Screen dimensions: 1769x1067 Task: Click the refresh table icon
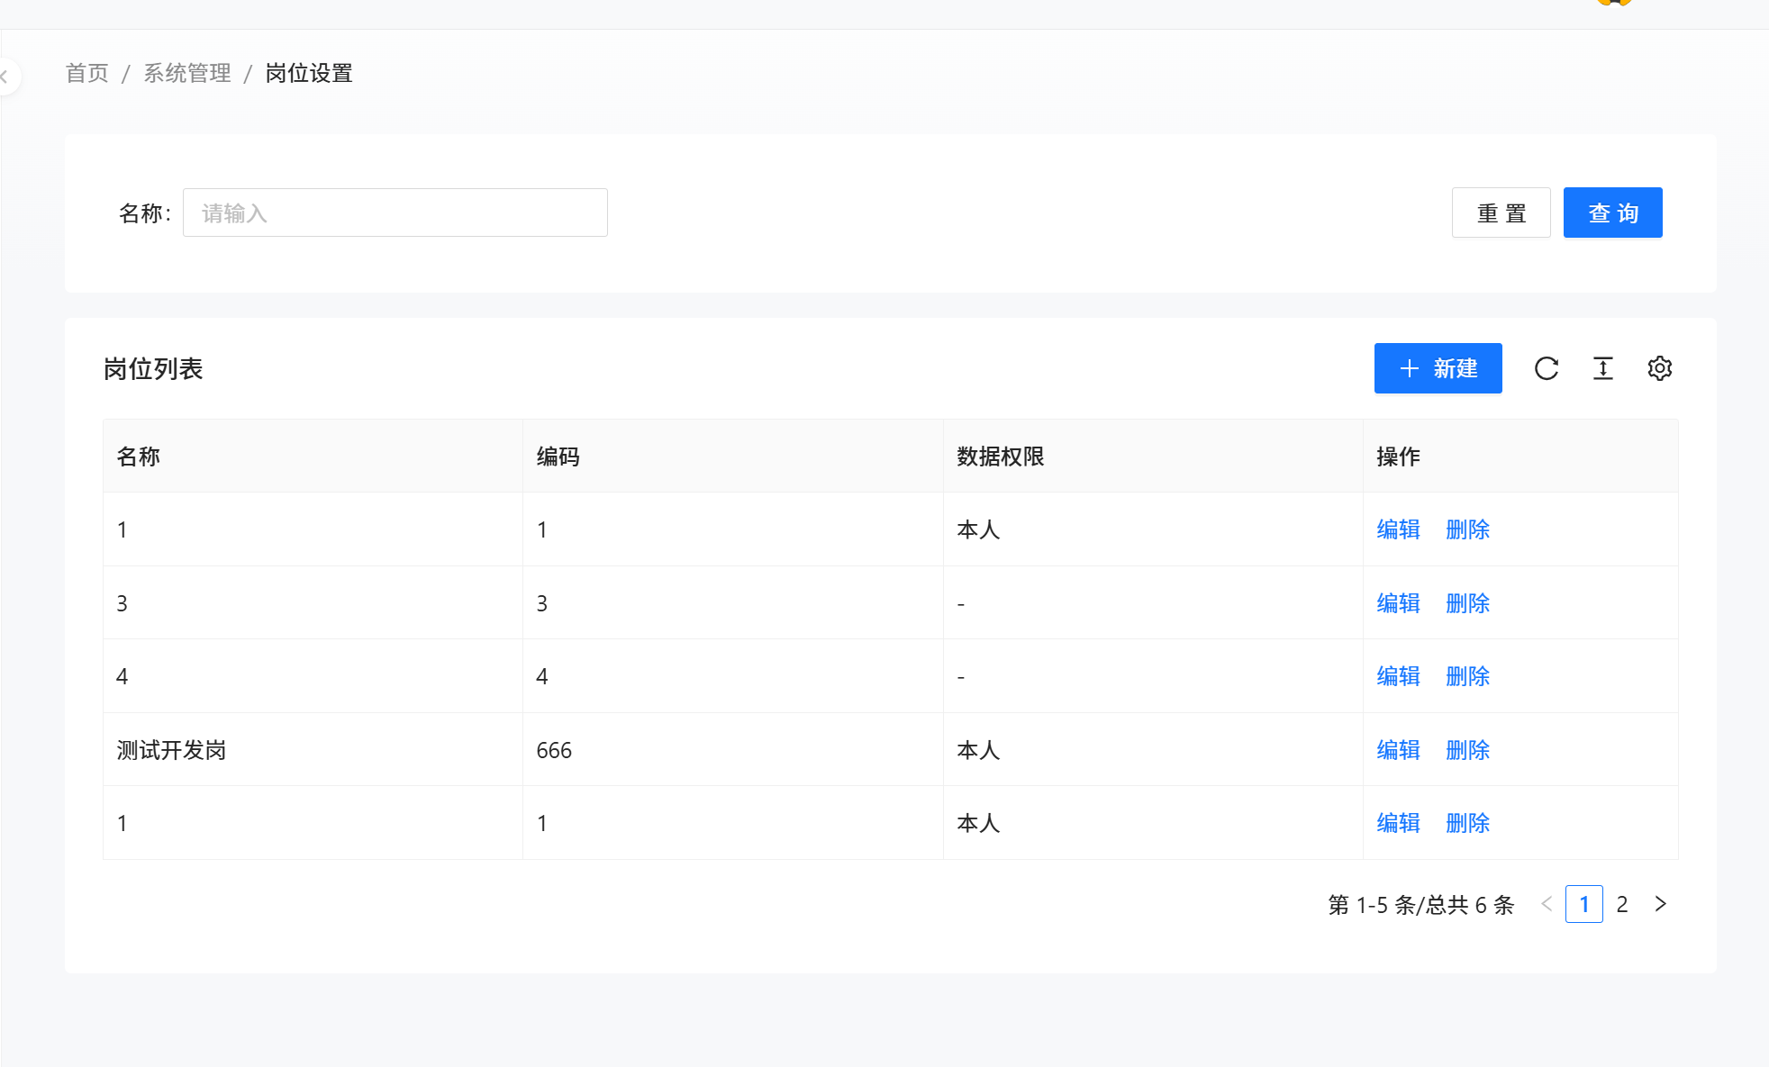click(x=1547, y=368)
